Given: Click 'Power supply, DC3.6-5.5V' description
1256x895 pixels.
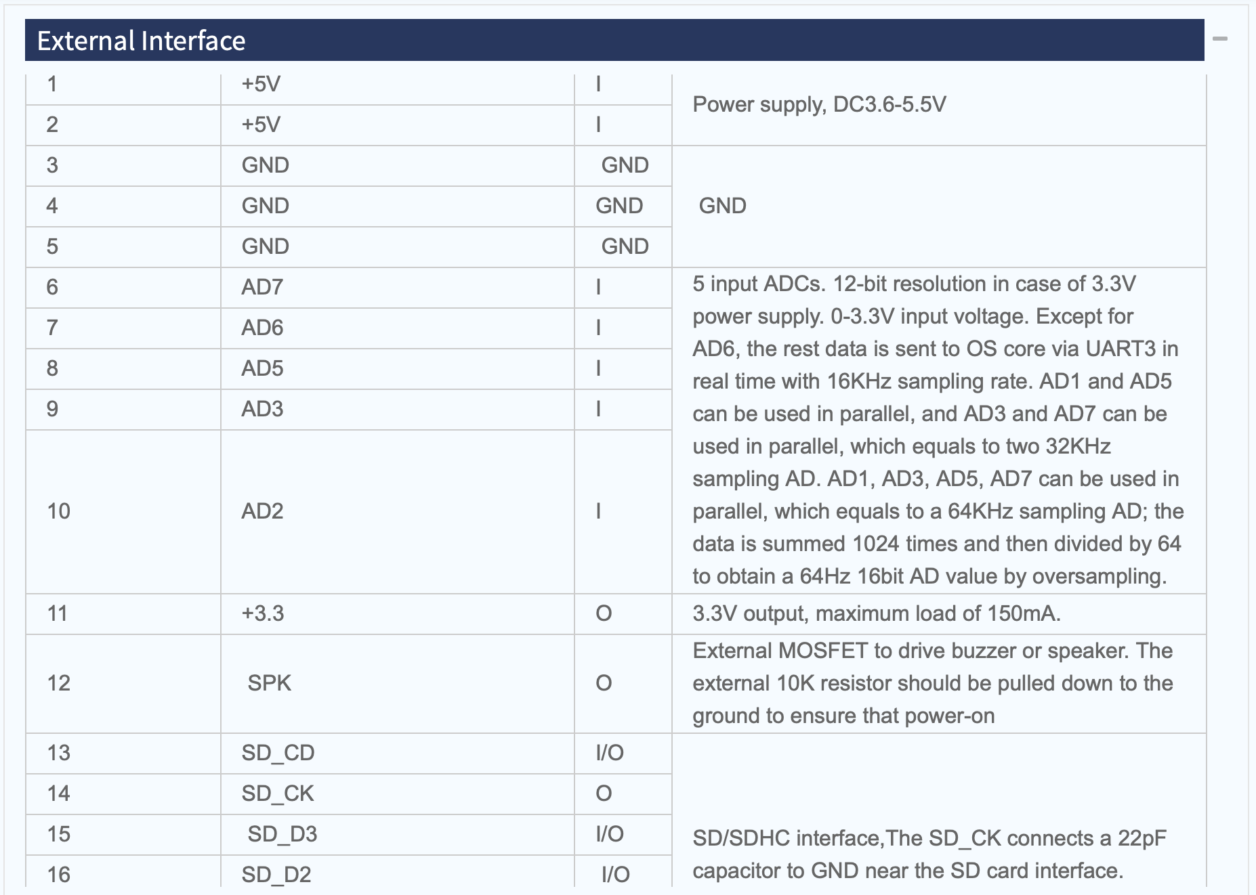Looking at the screenshot, I should 819,104.
